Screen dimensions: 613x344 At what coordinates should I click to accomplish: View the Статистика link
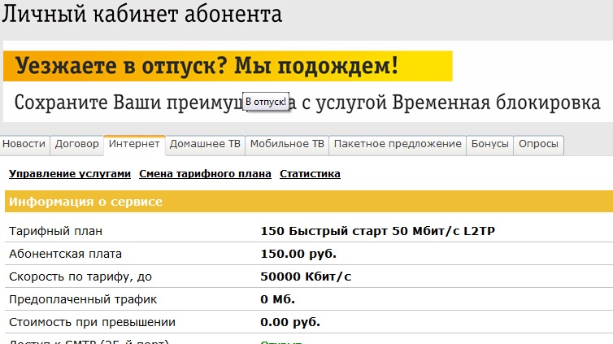click(x=310, y=174)
